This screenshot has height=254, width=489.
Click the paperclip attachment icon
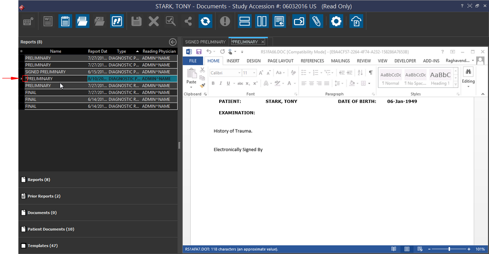(316, 22)
